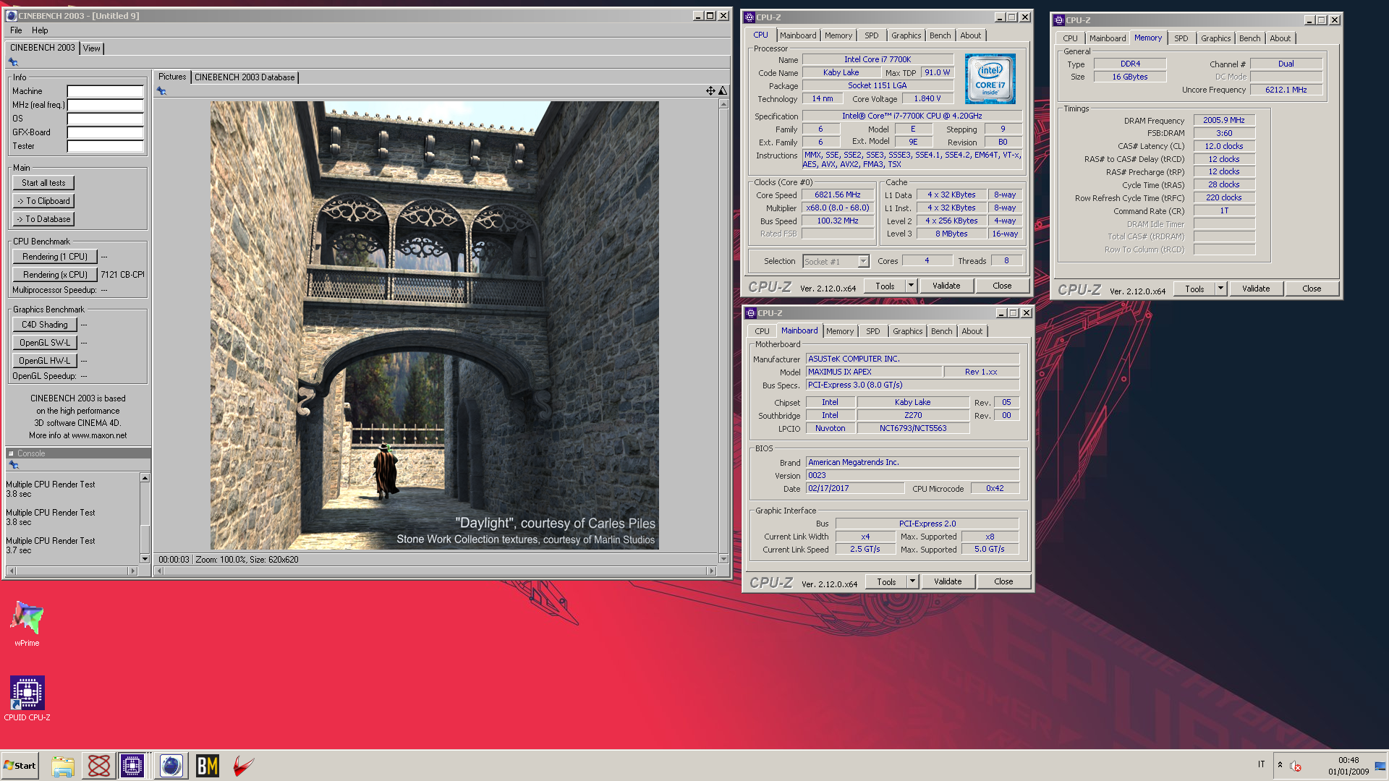The height and width of the screenshot is (781, 1389).
Task: Click the CPU-Z Mainboard window title icon
Action: [x=751, y=313]
